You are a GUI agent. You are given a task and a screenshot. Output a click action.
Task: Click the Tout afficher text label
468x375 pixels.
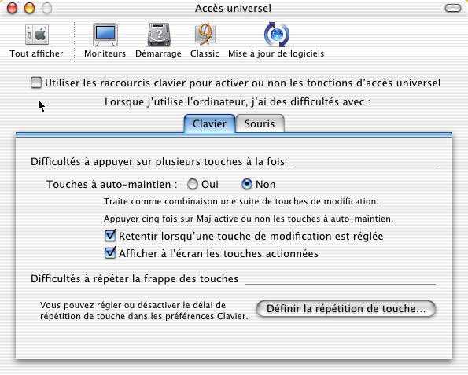click(36, 53)
